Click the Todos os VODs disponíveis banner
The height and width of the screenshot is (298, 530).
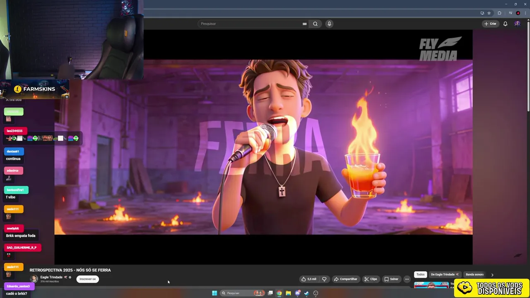click(491, 288)
